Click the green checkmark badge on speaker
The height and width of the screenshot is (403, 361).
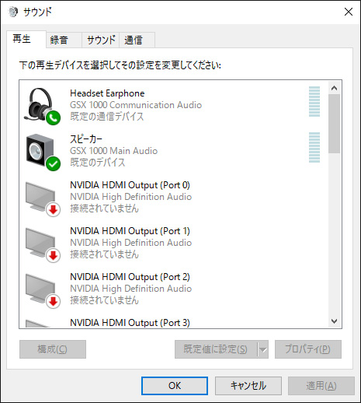(54, 164)
